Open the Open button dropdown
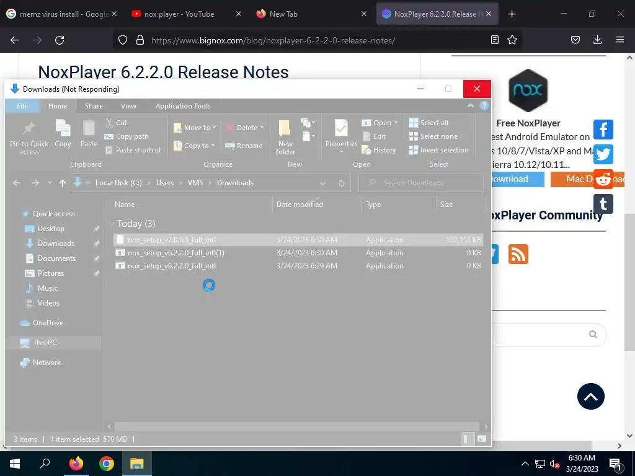Image resolution: width=635 pixels, height=476 pixels. (x=396, y=123)
